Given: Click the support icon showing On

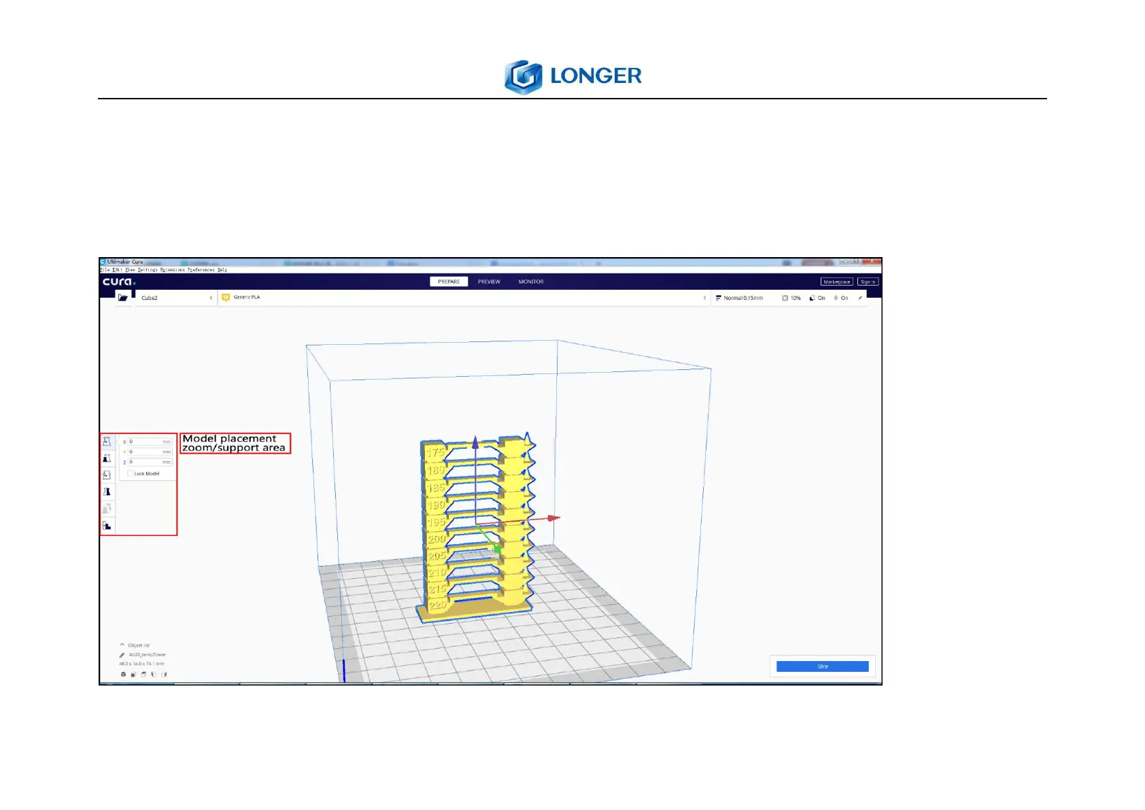Looking at the screenshot, I should tap(812, 298).
